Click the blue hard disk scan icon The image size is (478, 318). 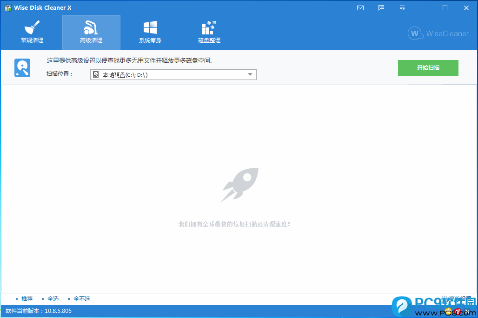(22, 68)
